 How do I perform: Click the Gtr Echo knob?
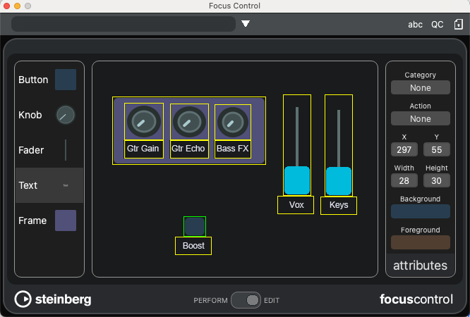click(x=188, y=123)
